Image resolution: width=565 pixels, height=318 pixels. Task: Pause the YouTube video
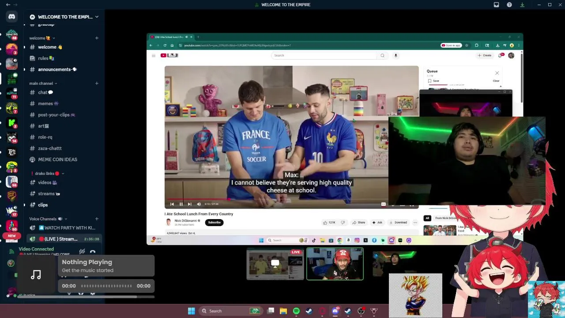(x=181, y=204)
